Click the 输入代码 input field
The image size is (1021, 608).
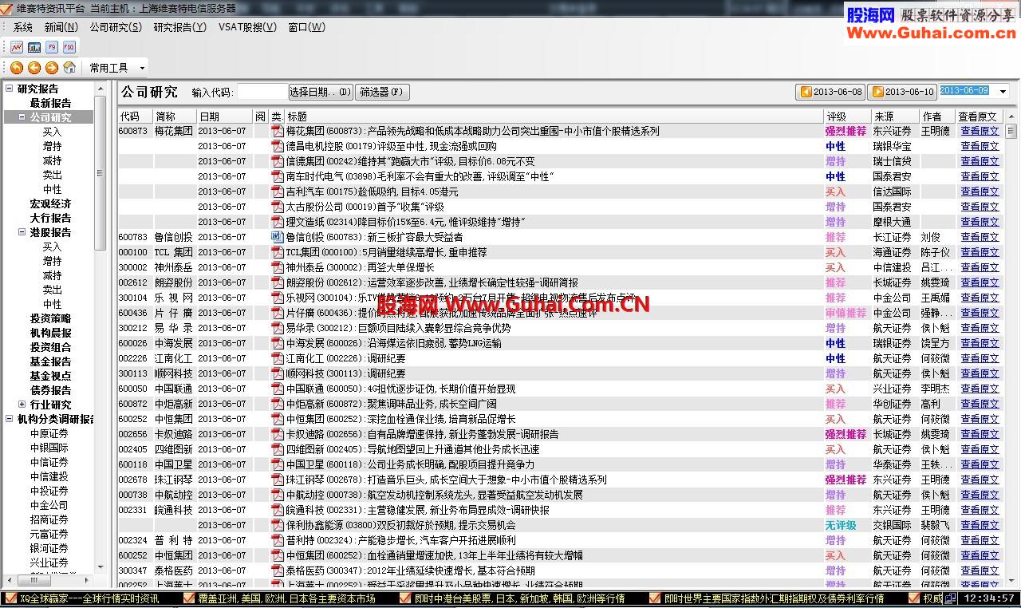coord(262,92)
